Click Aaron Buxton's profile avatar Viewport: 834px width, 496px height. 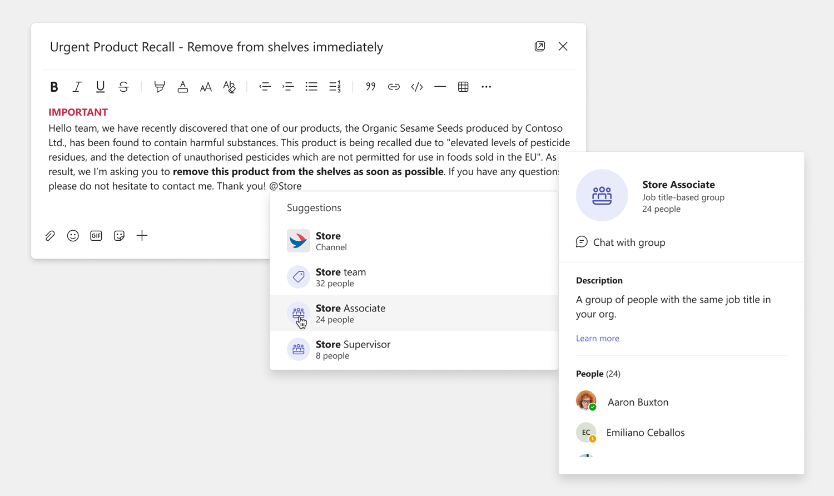coord(586,401)
